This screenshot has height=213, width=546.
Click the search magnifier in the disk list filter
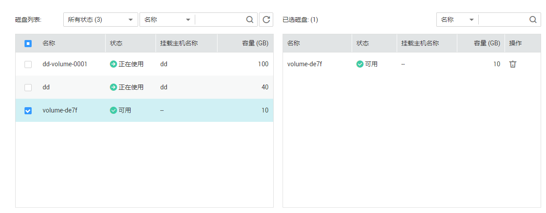tap(250, 20)
